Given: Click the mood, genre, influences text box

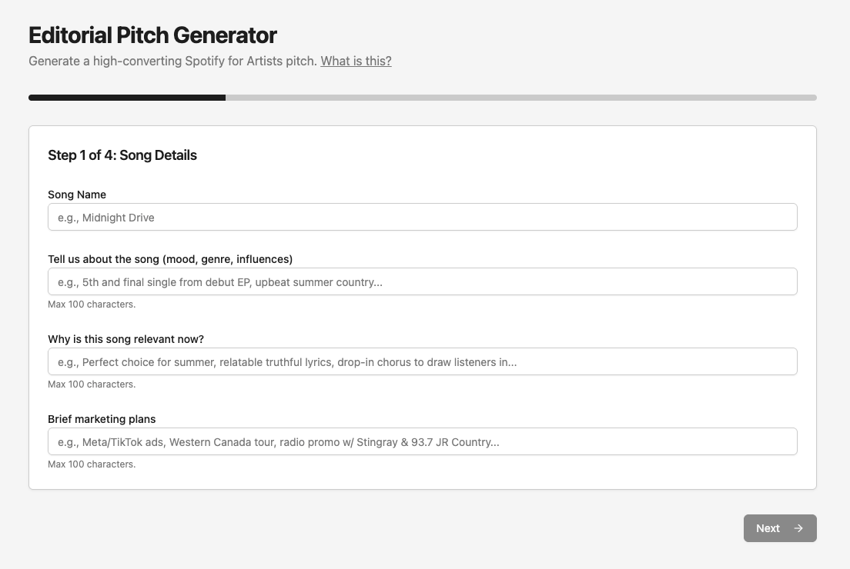Looking at the screenshot, I should click(422, 282).
